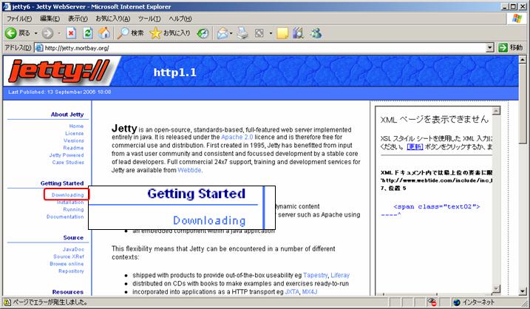
Task: Open the 編集(E) menu
Action: 50,18
